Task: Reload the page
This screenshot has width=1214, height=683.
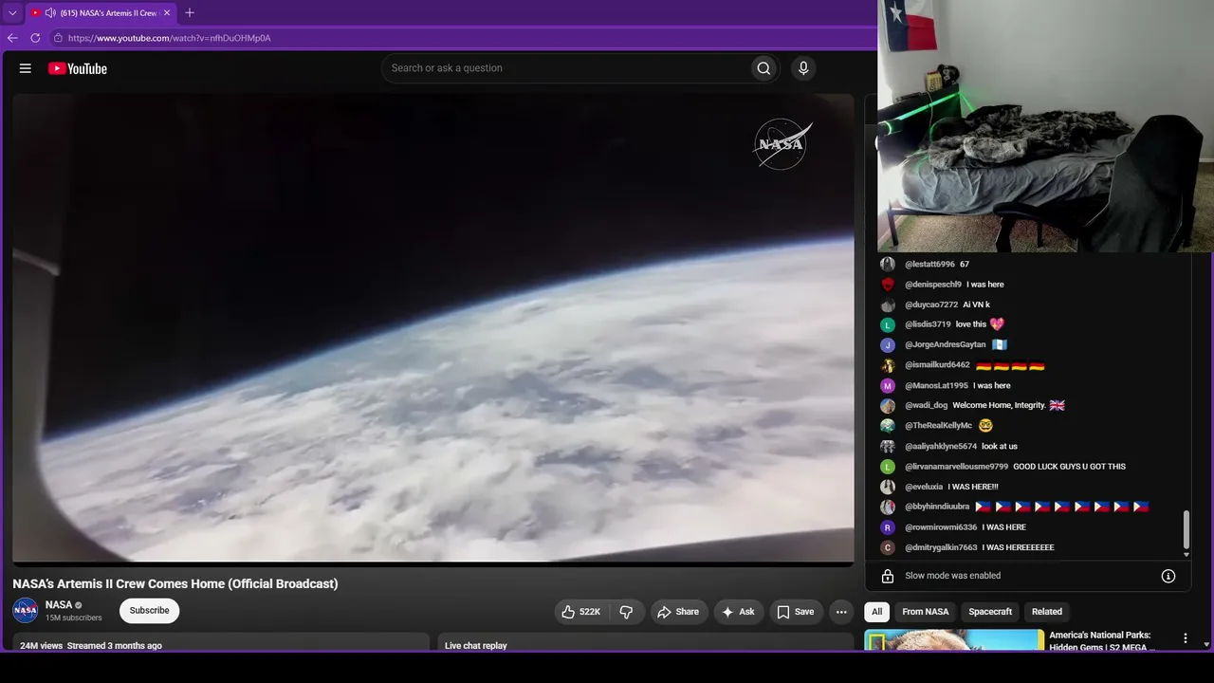Action: [35, 38]
